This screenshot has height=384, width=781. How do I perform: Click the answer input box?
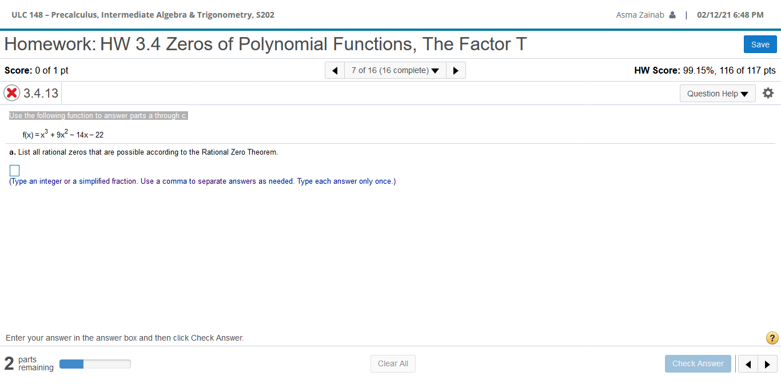[x=15, y=170]
